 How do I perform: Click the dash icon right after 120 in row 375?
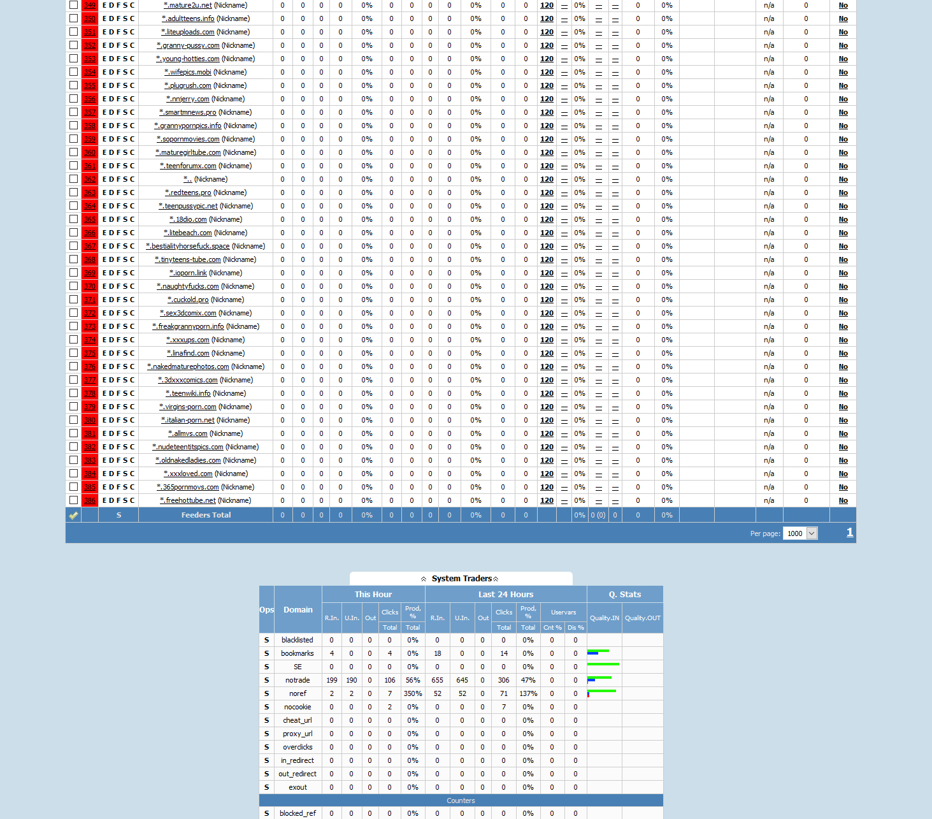[564, 354]
